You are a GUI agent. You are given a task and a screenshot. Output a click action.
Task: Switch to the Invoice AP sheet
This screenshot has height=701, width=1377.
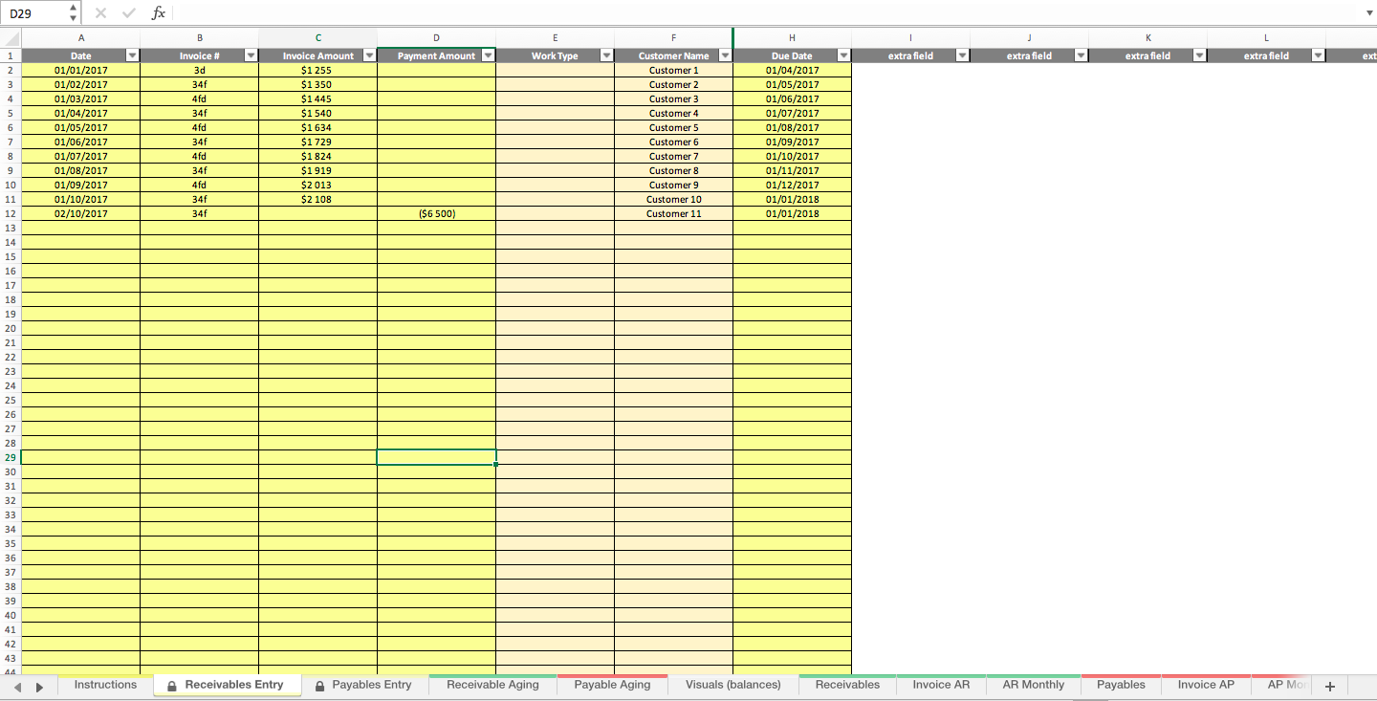pos(1205,685)
